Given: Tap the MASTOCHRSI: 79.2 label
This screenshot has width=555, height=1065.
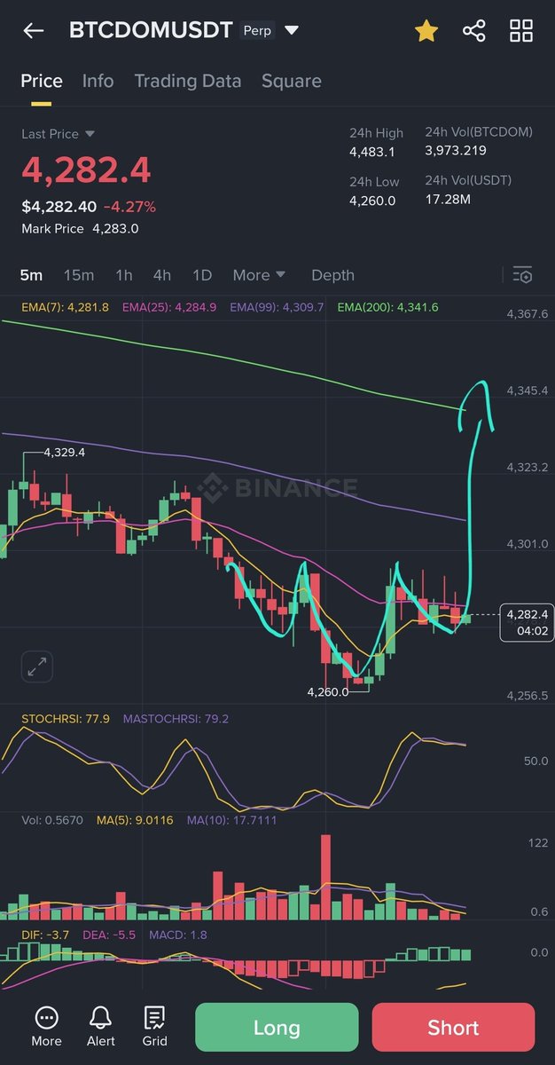Looking at the screenshot, I should point(176,719).
